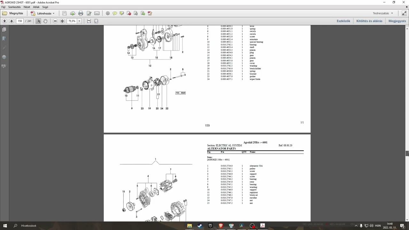Viewport: 409px width, 230px height.
Task: Add a sticky note comment
Action: pyautogui.click(x=115, y=13)
